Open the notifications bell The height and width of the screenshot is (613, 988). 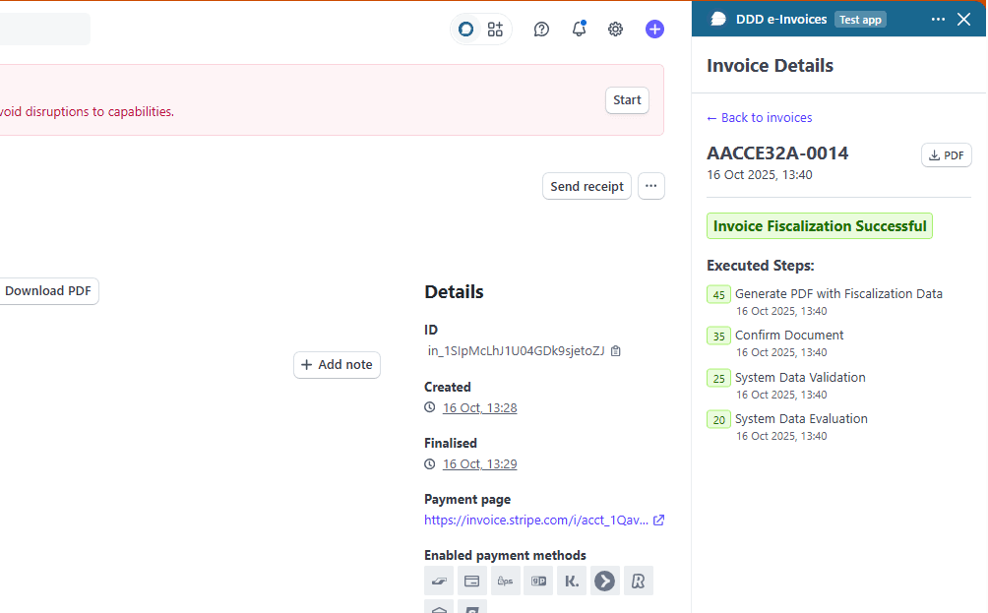click(579, 29)
